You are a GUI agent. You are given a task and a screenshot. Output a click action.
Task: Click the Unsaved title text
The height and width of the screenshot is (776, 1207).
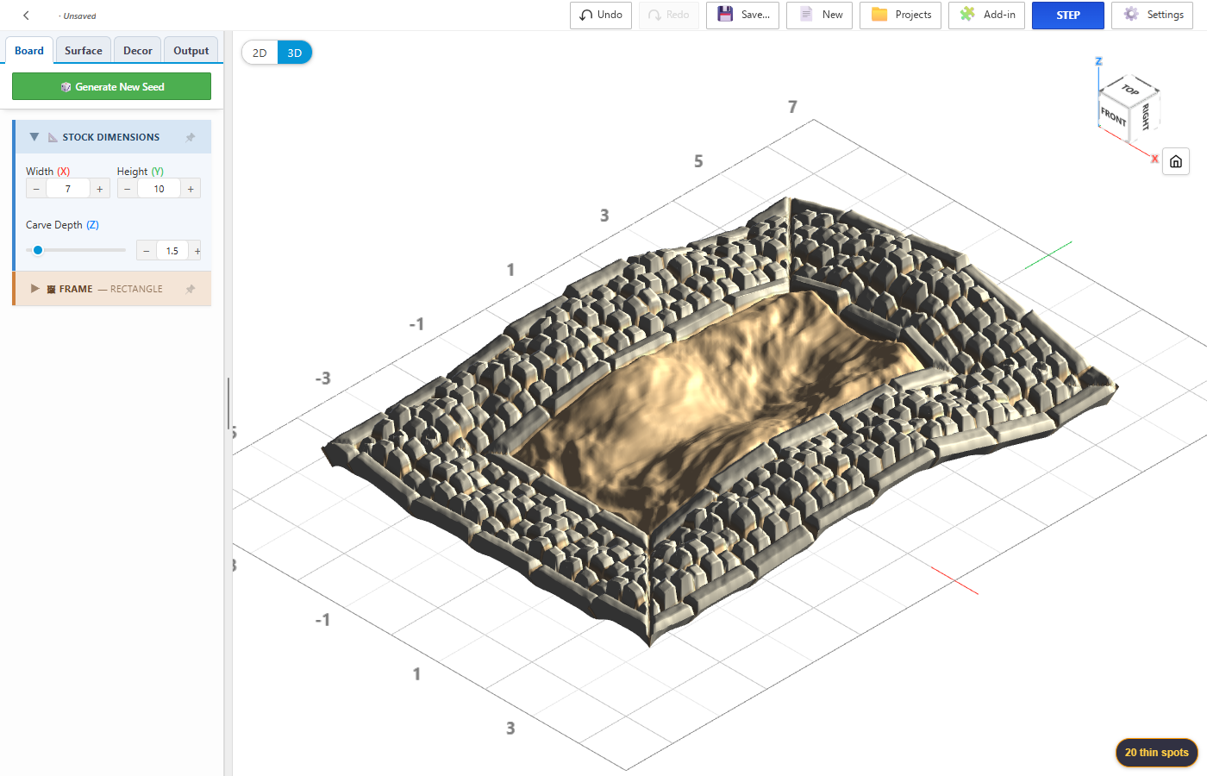click(79, 16)
